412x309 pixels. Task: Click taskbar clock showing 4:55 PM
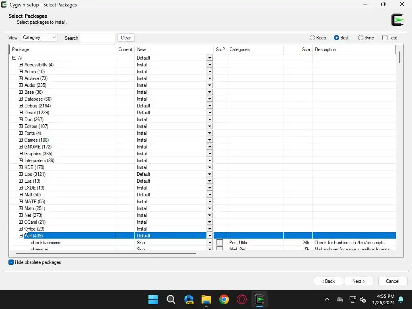(383, 299)
